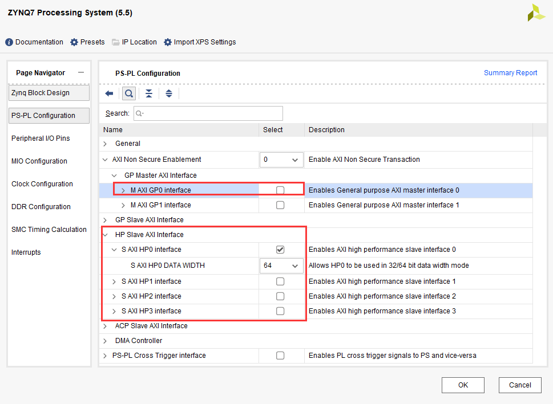Click the collapse all toolbar icon
This screenshot has width=553, height=404.
[149, 93]
